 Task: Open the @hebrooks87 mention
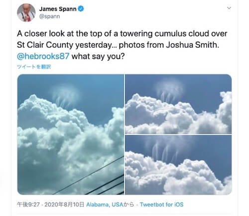tap(43, 56)
